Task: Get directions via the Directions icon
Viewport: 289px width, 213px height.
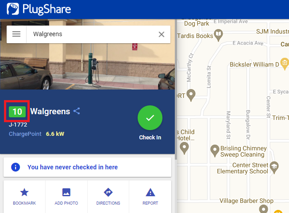Action: pyautogui.click(x=108, y=192)
